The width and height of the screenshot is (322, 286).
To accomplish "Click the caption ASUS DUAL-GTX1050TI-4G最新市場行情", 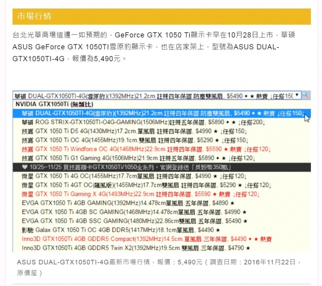I will 83,262.
